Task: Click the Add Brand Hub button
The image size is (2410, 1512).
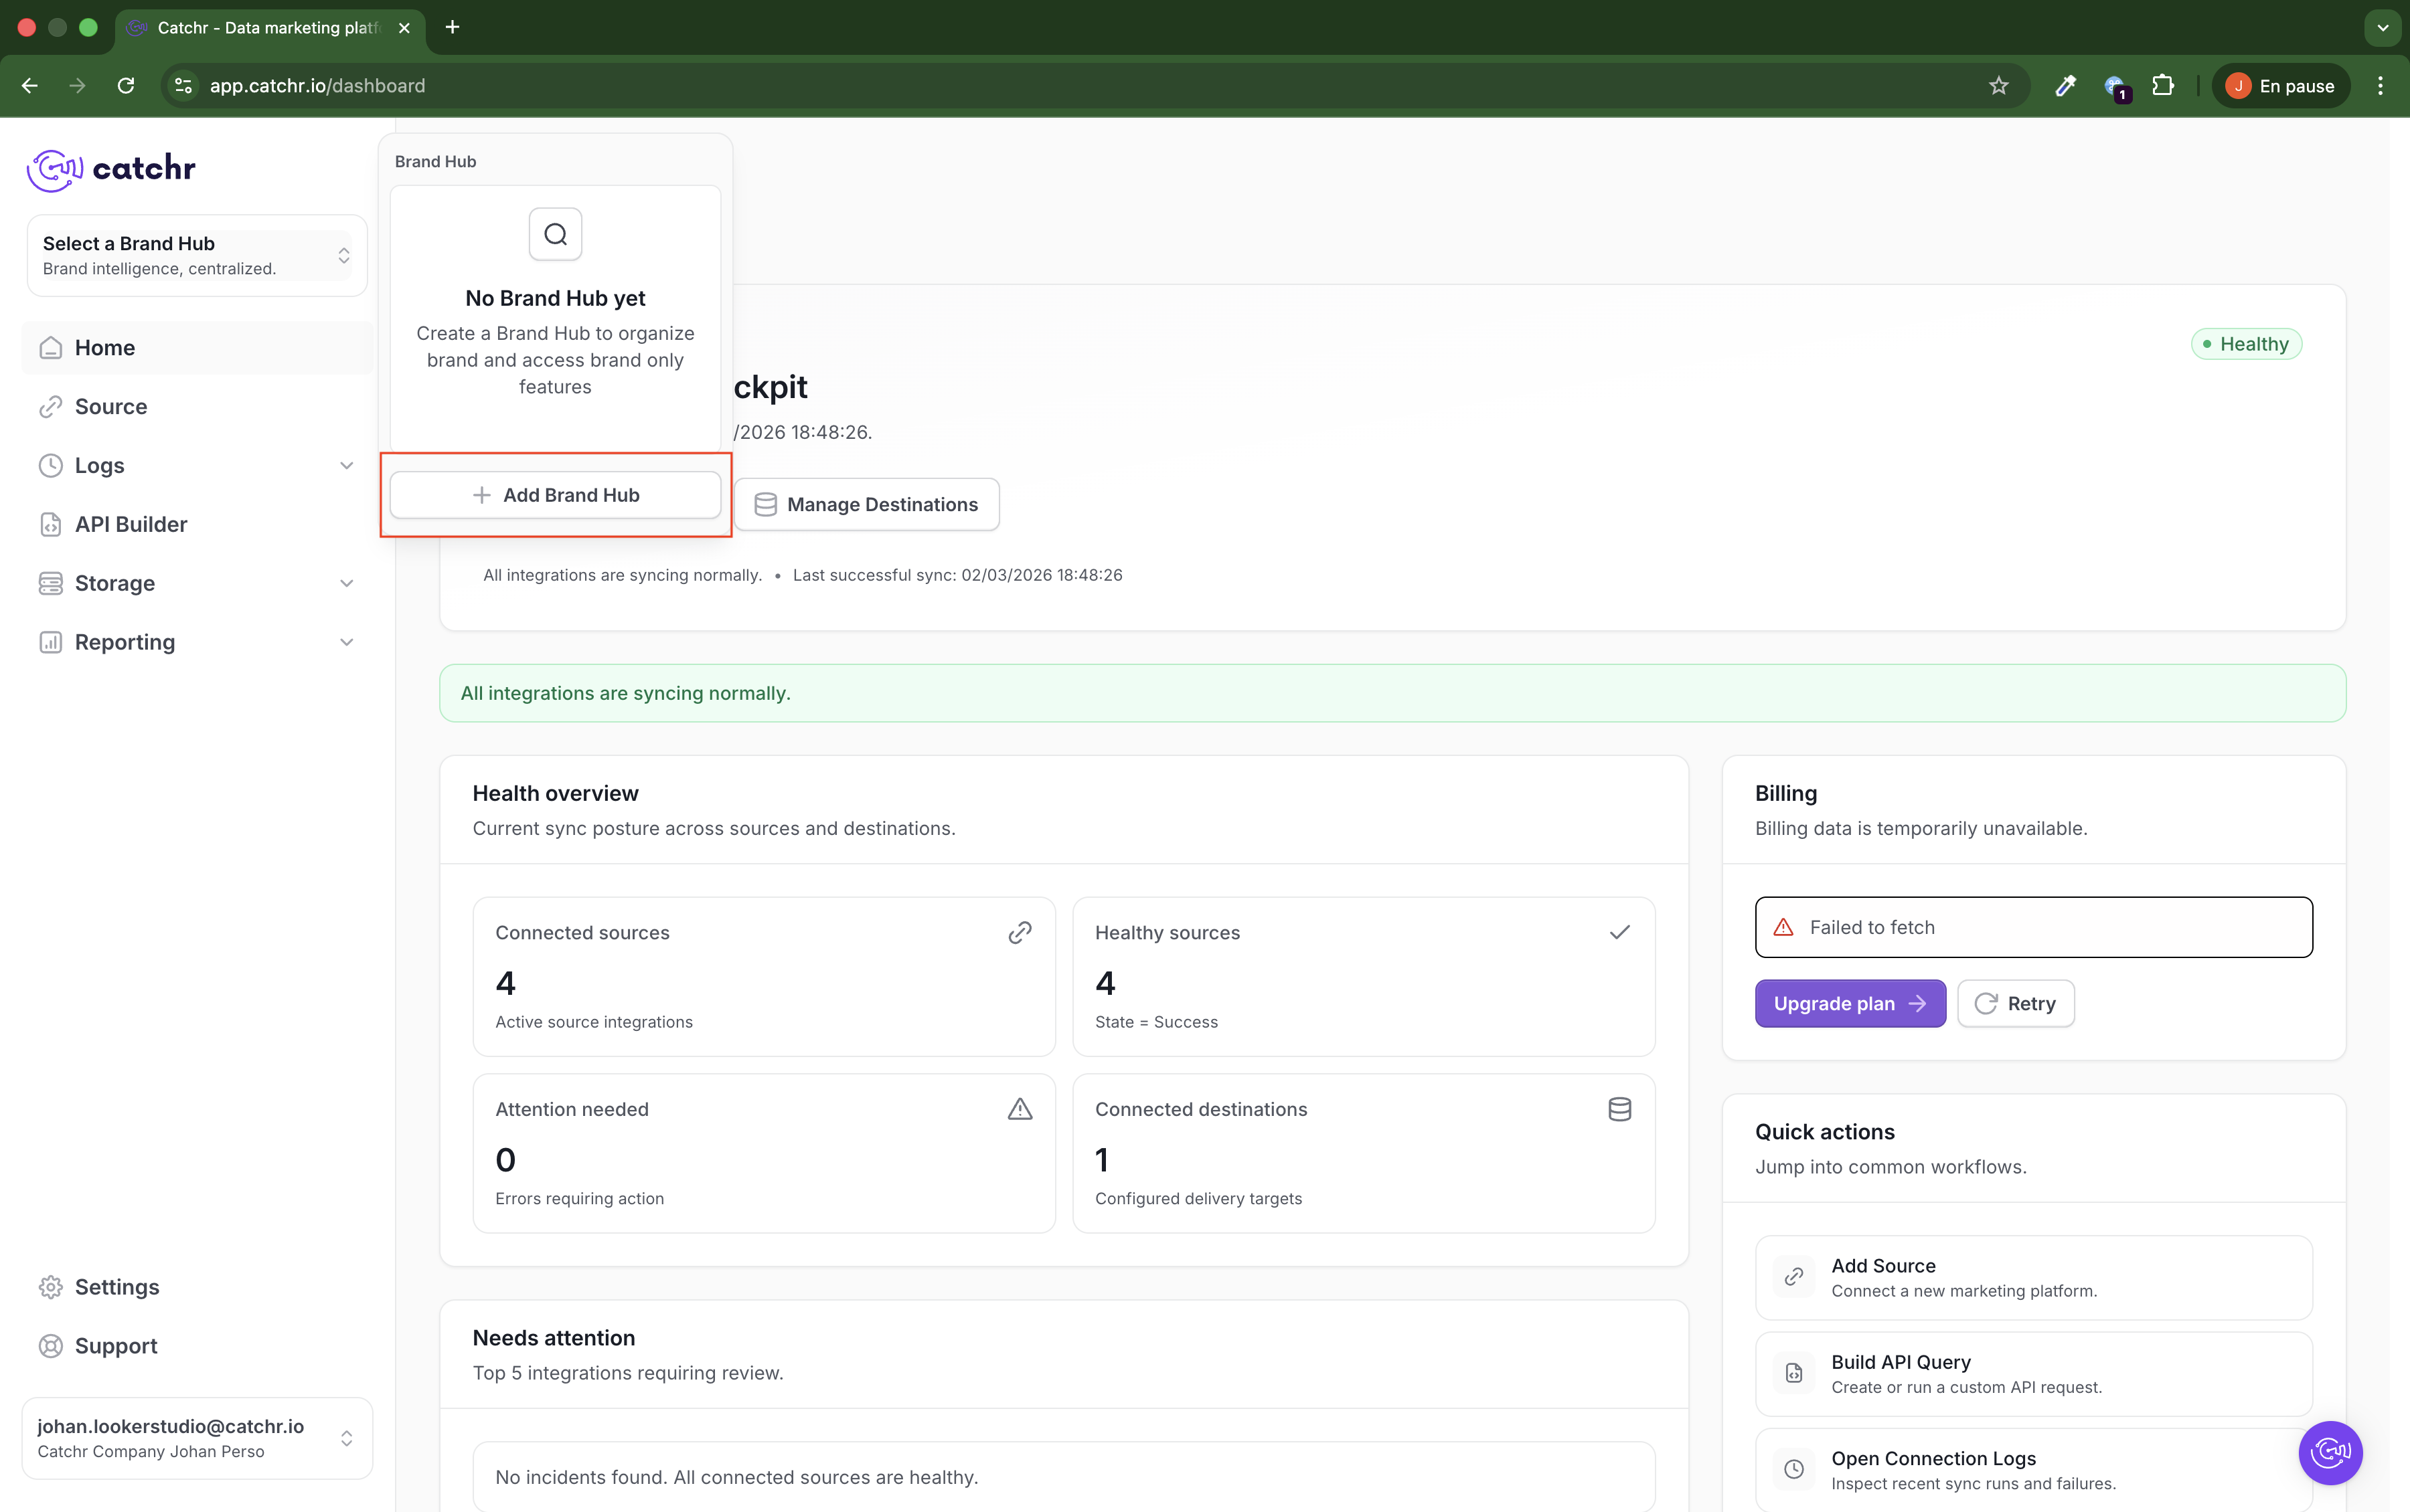Action: tap(555, 495)
